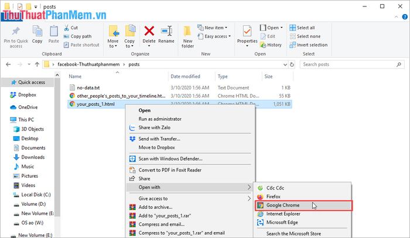The width and height of the screenshot is (410, 238).
Task: Sort by the Size column header
Action: coord(268,77)
